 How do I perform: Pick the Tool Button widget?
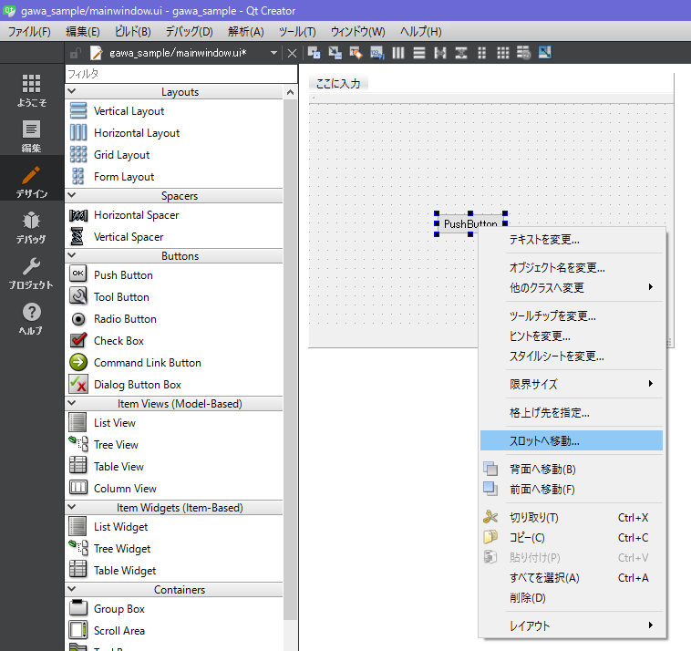(x=121, y=297)
